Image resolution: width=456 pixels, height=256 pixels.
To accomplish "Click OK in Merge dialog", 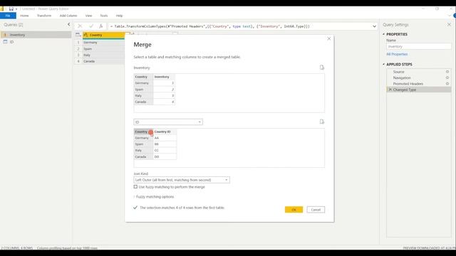I will [x=294, y=210].
